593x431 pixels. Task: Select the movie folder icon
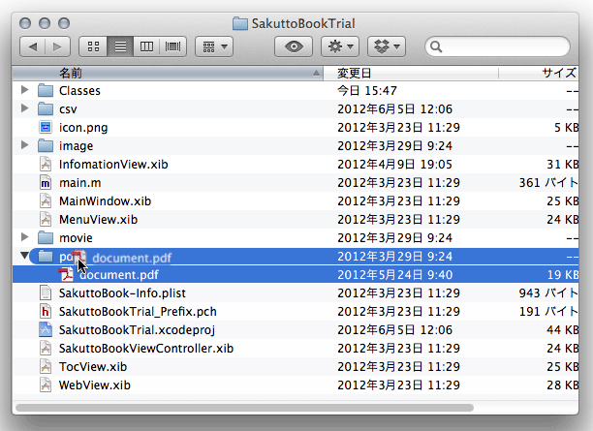pyautogui.click(x=46, y=238)
